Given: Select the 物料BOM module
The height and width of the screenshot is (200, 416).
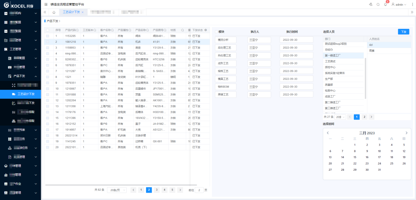Looking at the screenshot, I should pyautogui.click(x=225, y=87).
